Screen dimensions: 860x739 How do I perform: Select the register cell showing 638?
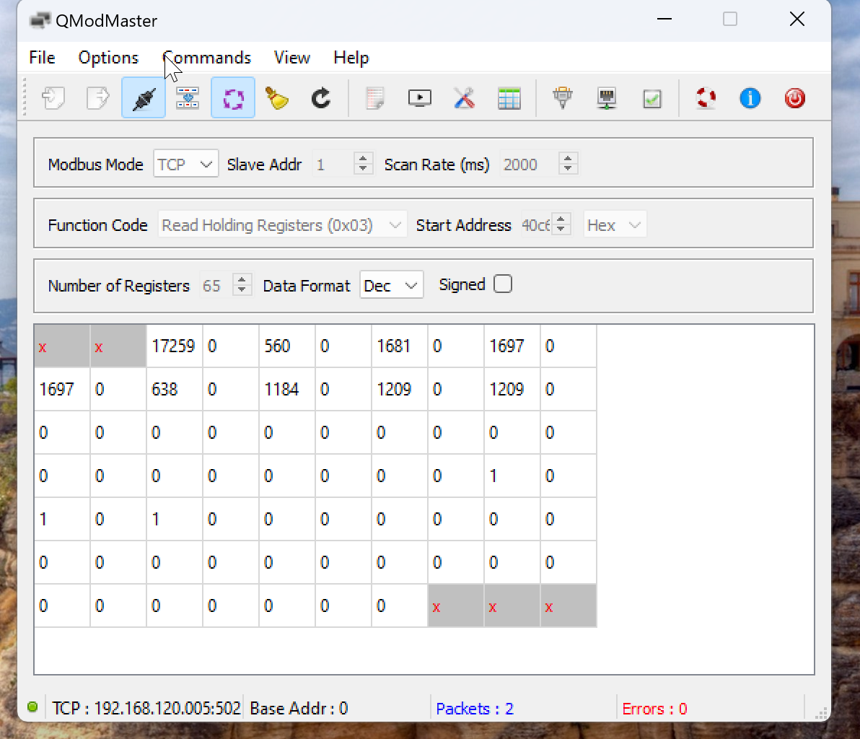click(x=175, y=389)
